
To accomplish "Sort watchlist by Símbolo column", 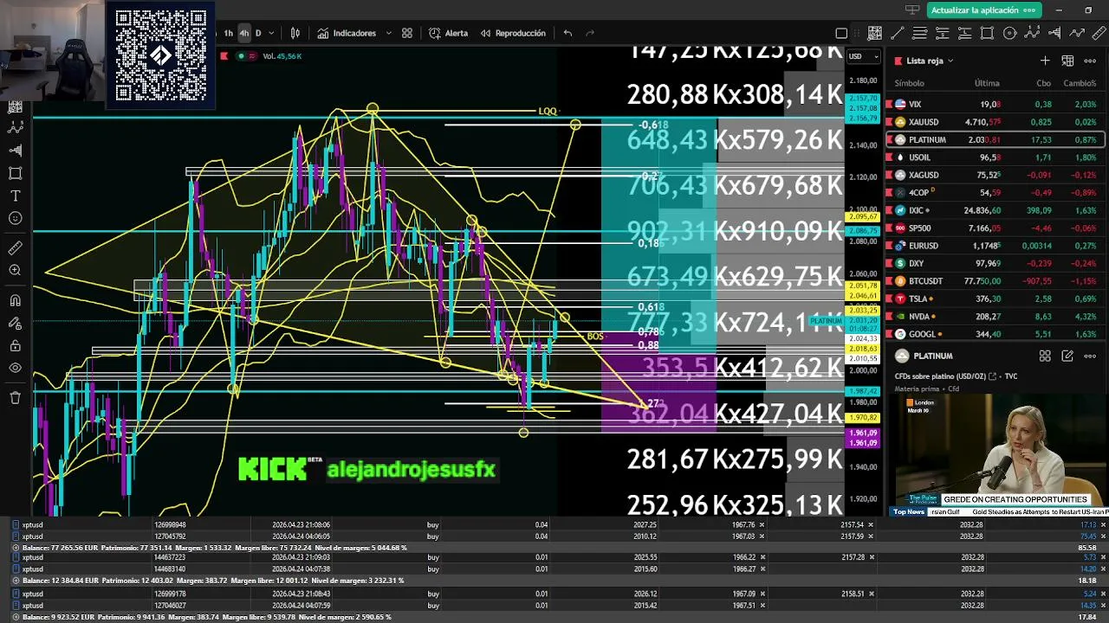I will tap(909, 83).
